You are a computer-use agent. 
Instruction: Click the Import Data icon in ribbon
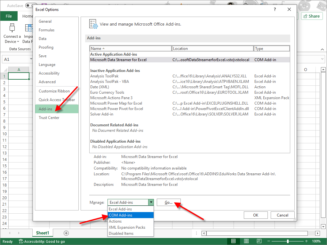29,28
